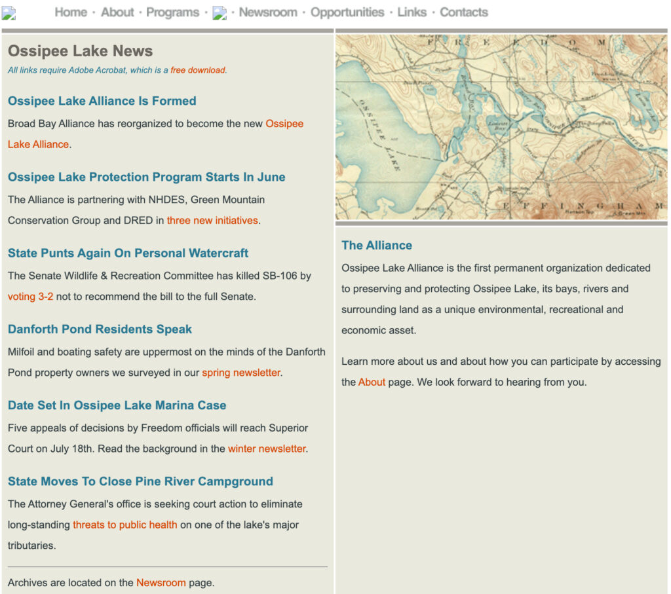Open the Opportunities navigation item
Image resolution: width=671 pixels, height=594 pixels.
click(347, 12)
